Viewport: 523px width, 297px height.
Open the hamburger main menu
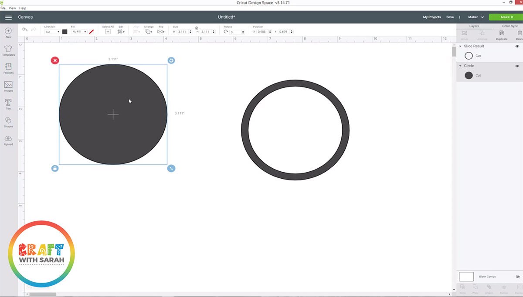[x=8, y=17]
